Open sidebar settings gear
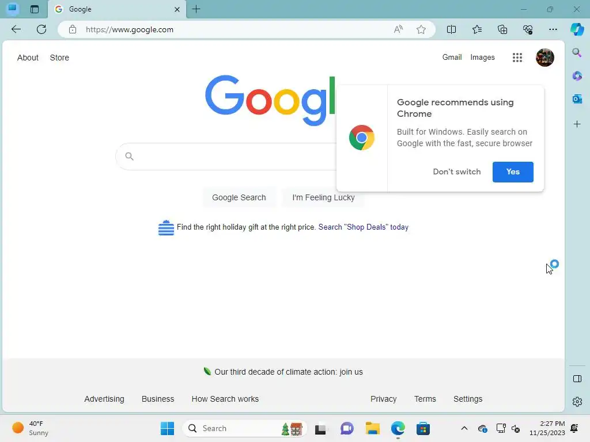 coord(577,402)
